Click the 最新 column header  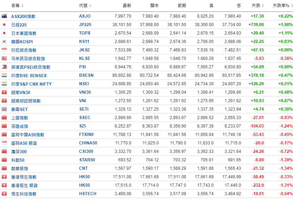[x=127, y=6]
